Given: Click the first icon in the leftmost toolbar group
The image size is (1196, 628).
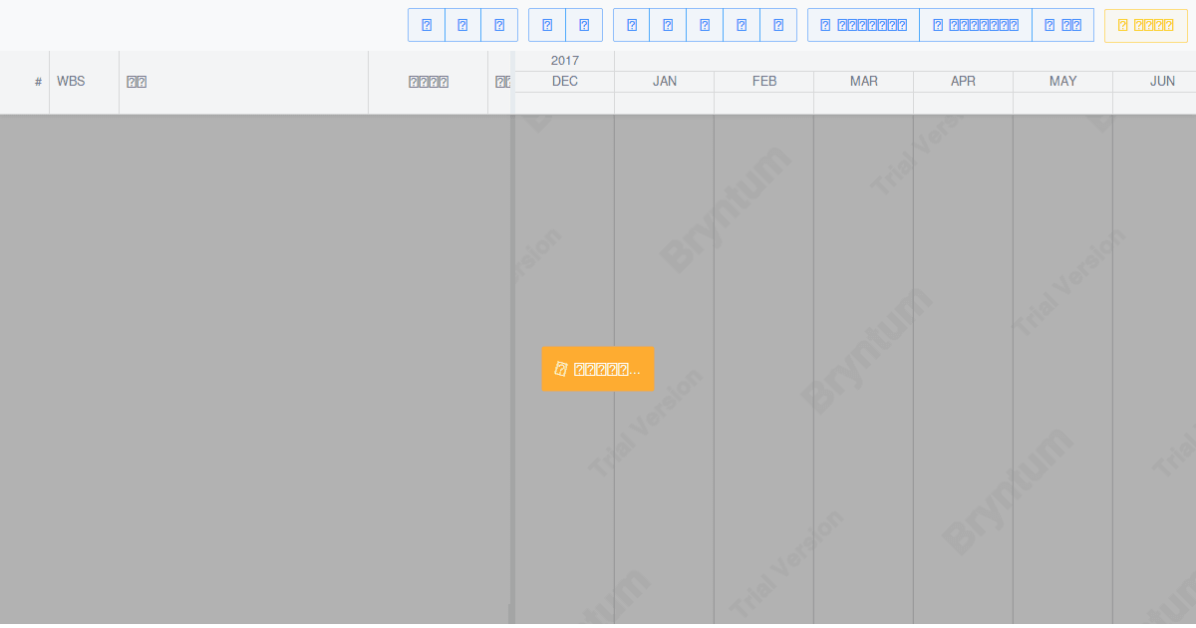Looking at the screenshot, I should pyautogui.click(x=426, y=24).
